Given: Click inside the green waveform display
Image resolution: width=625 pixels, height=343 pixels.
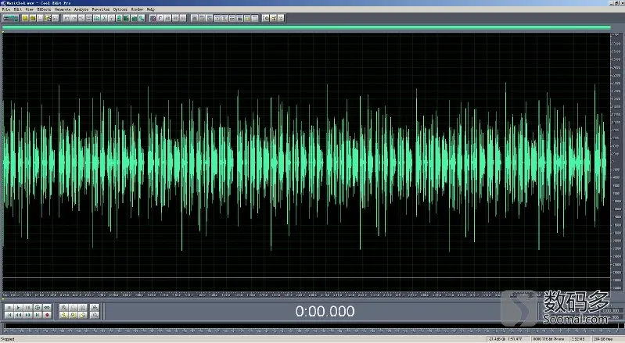Looking at the screenshot, I should (x=306, y=161).
